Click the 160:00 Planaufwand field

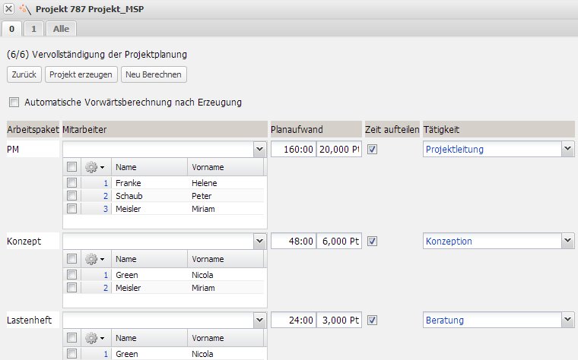click(294, 150)
